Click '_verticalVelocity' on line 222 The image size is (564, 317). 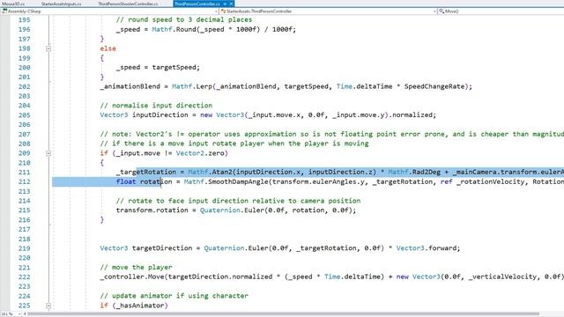tap(502, 276)
